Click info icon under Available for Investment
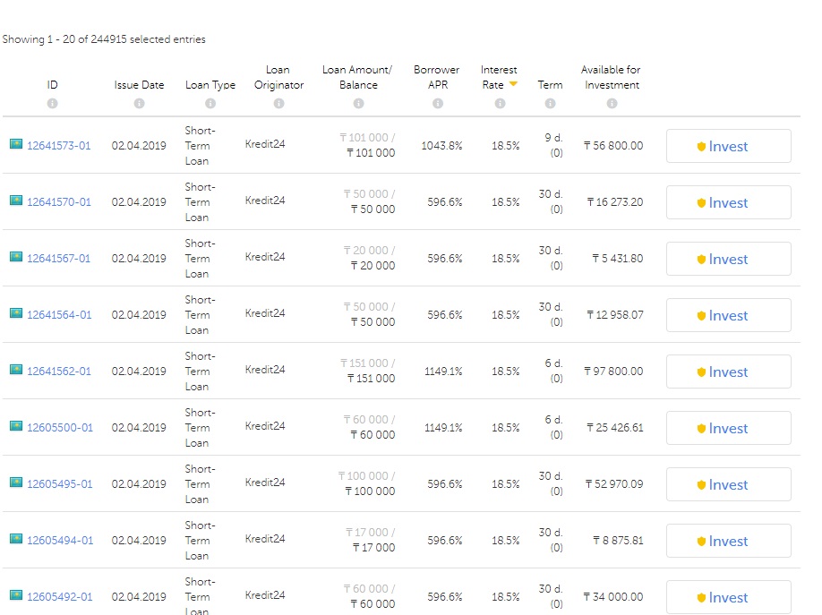The width and height of the screenshot is (822, 615). click(612, 104)
